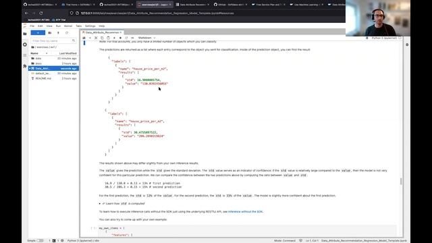
Task: Toggle Simple interface mode switch
Action: coord(40,240)
